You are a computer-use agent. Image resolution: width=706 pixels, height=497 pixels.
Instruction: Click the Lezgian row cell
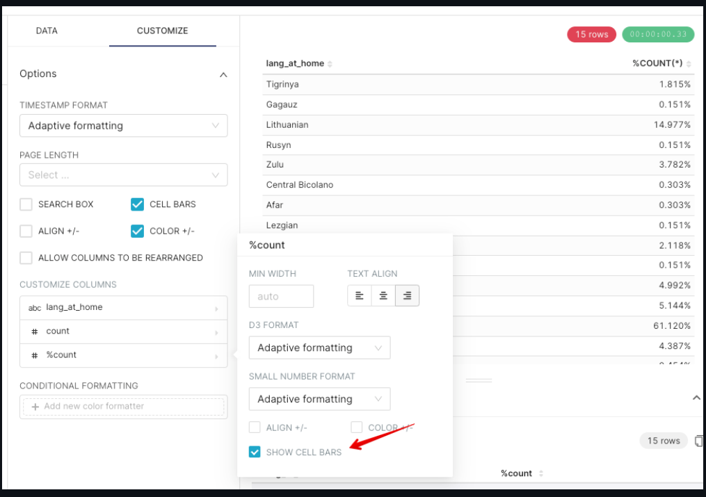coord(282,225)
